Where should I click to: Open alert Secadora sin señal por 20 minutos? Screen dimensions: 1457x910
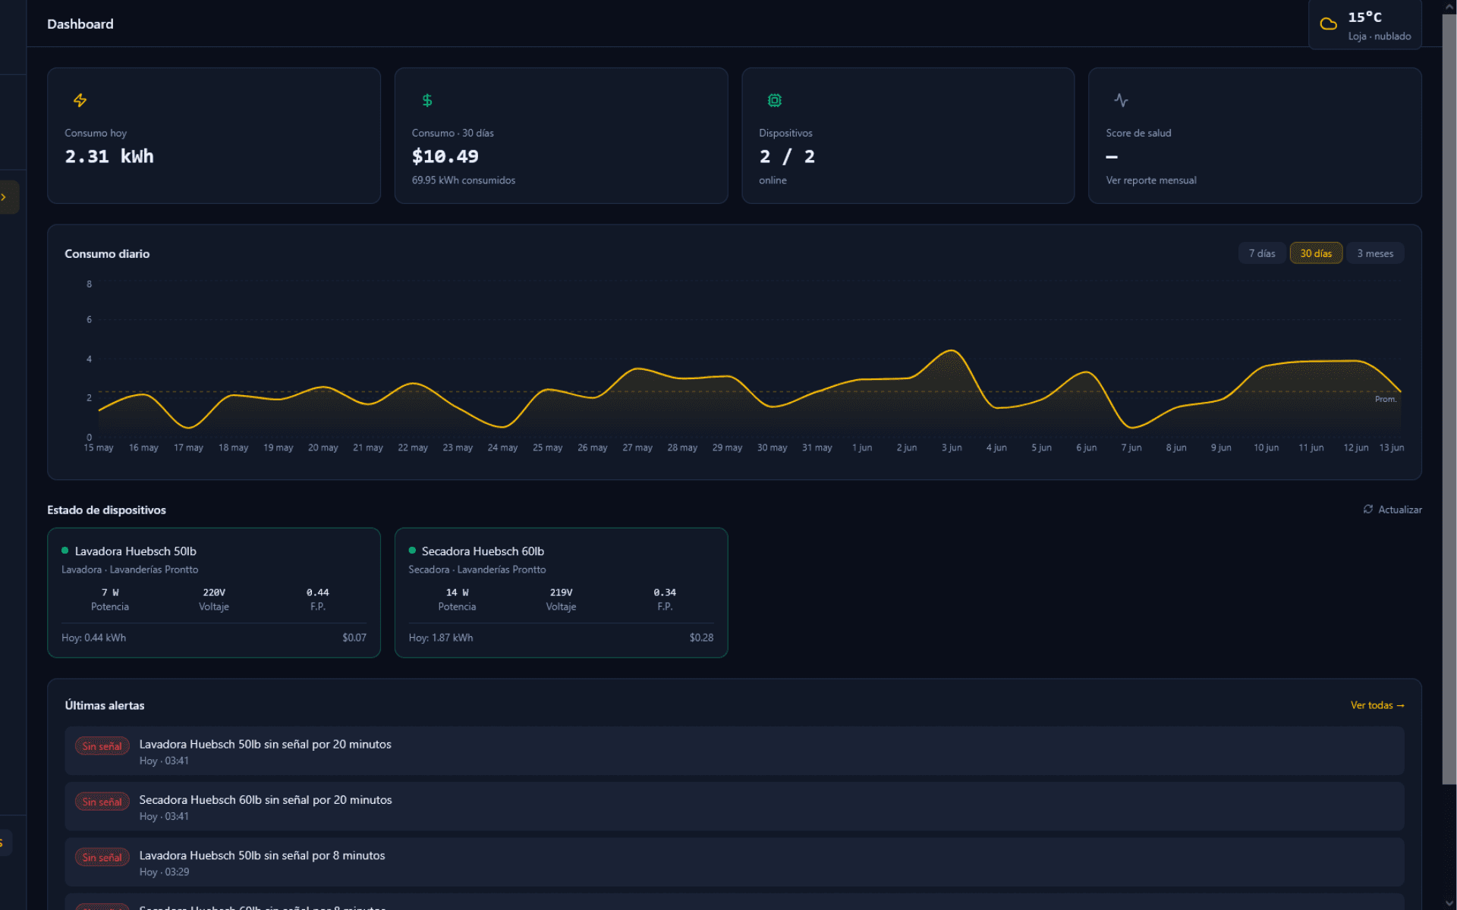(734, 806)
